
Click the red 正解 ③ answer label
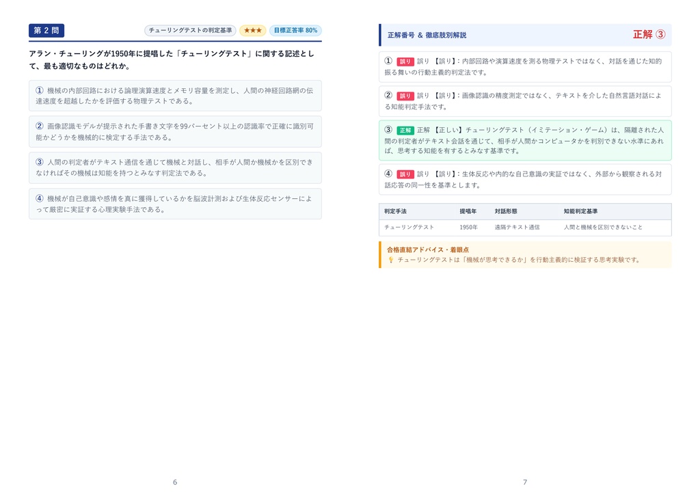649,34
